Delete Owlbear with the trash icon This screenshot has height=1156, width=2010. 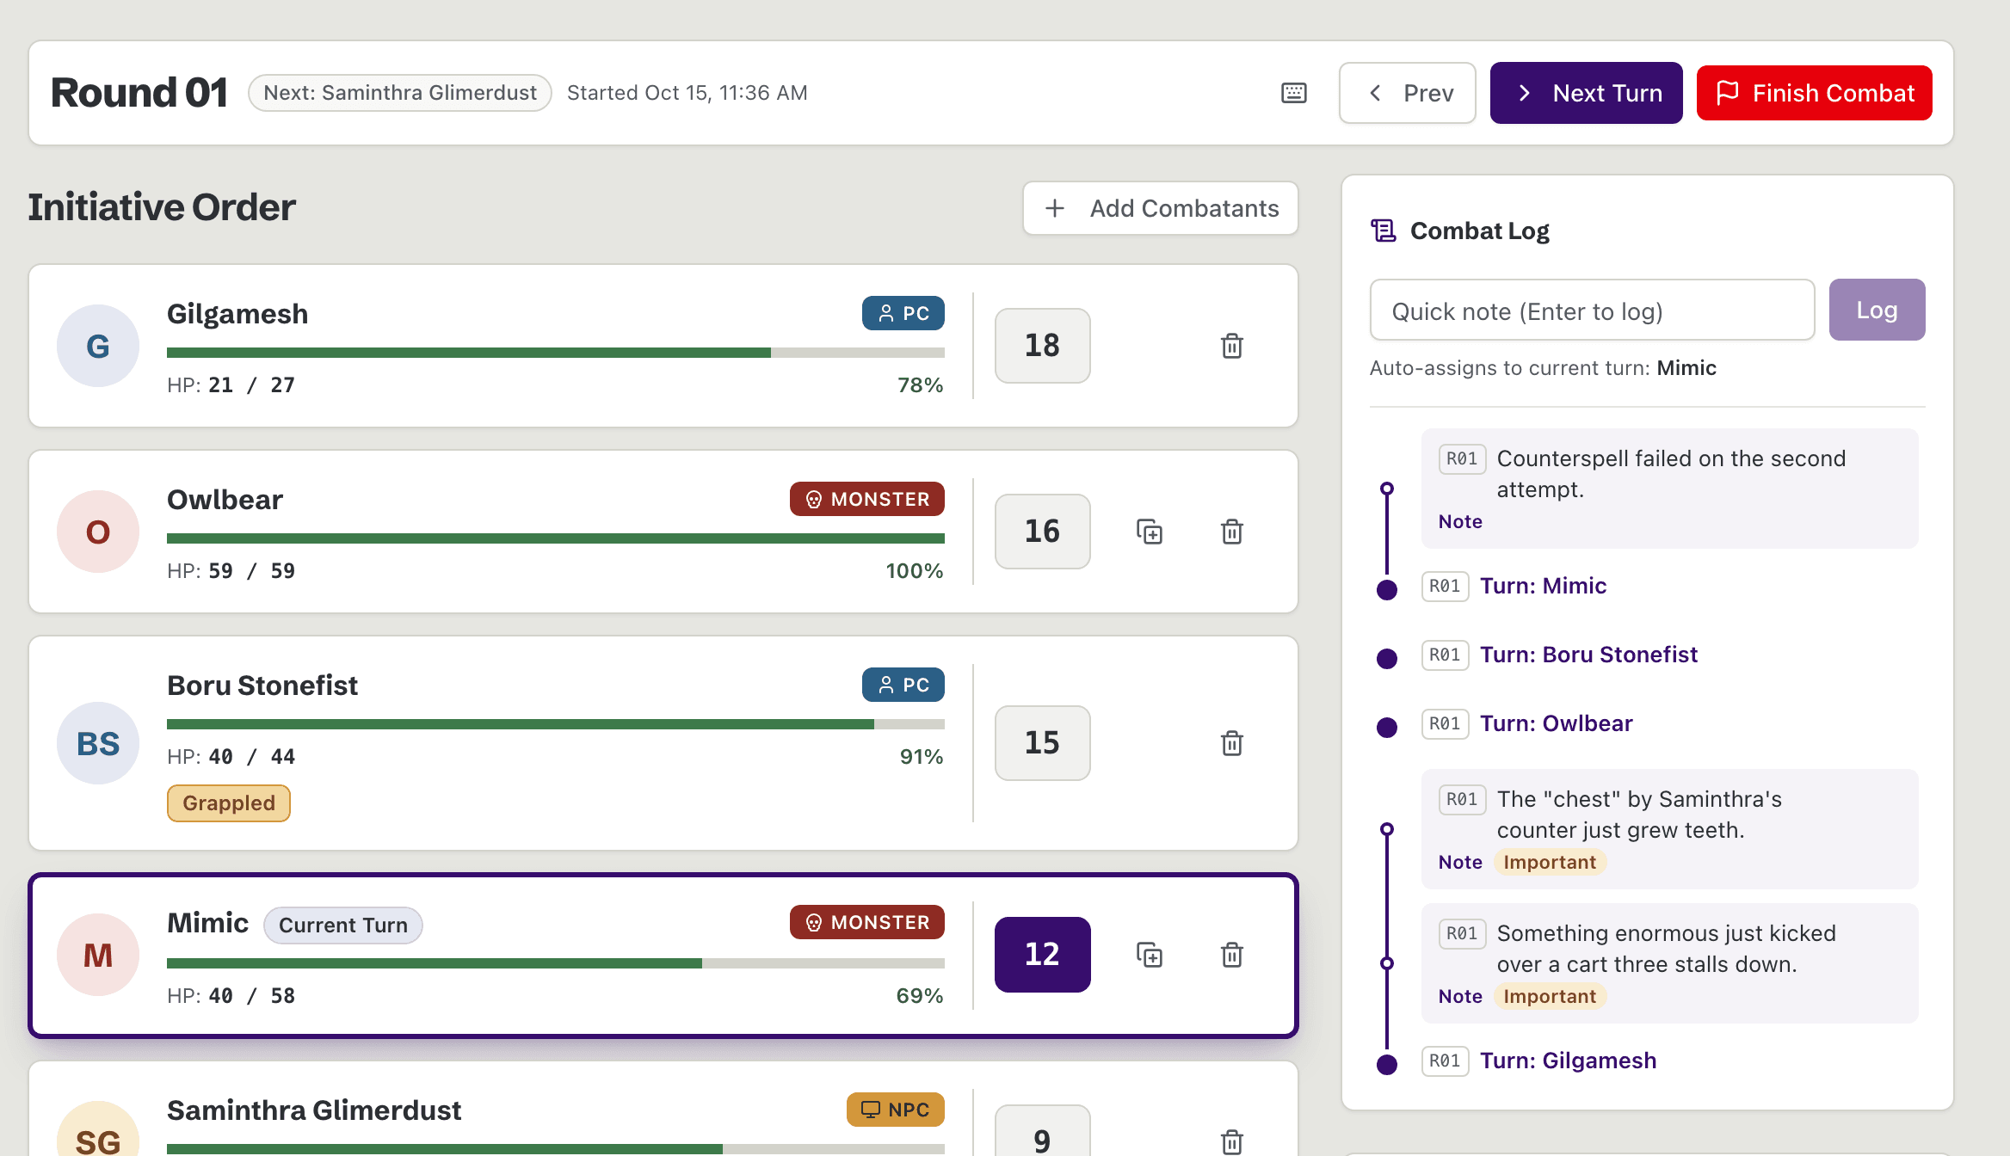(x=1231, y=532)
